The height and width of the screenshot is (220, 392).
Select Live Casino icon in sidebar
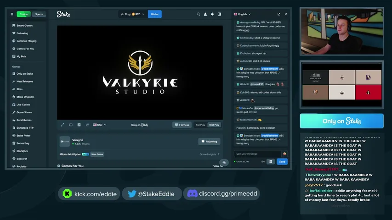(14, 104)
